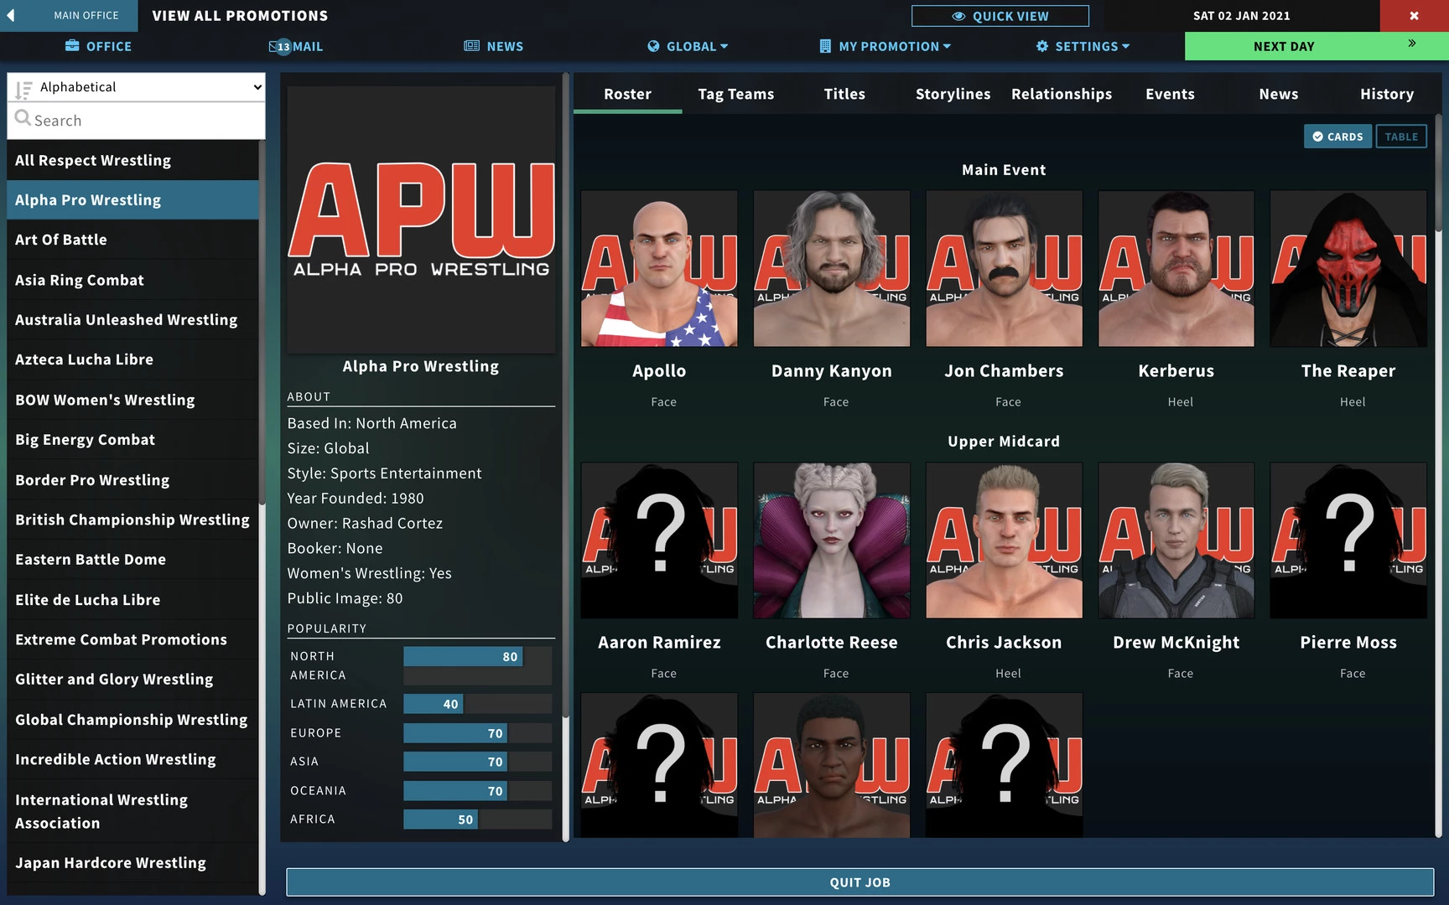Open Danny Kanyon's wrestler card
This screenshot has width=1449, height=905.
pyautogui.click(x=831, y=269)
